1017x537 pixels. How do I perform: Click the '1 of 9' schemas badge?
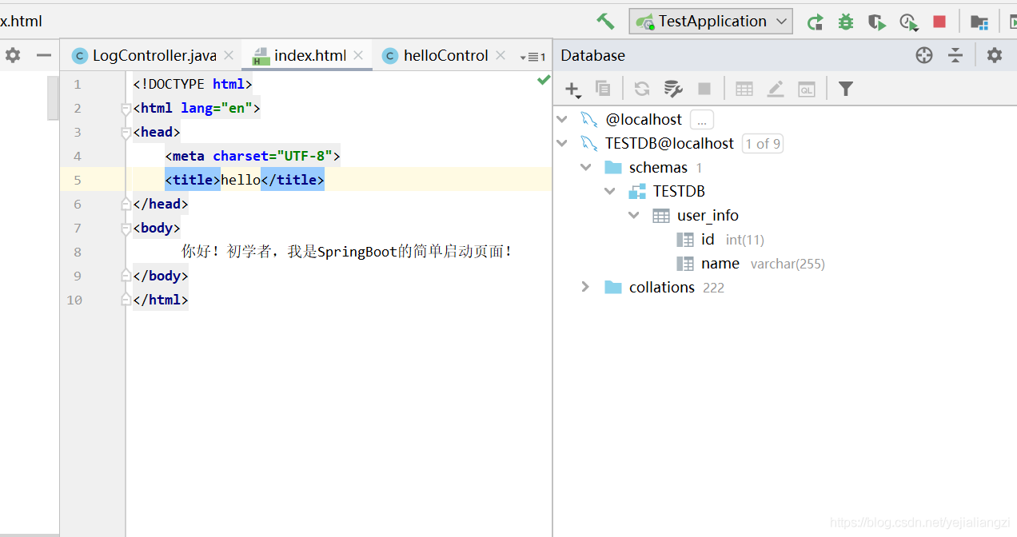(x=763, y=144)
